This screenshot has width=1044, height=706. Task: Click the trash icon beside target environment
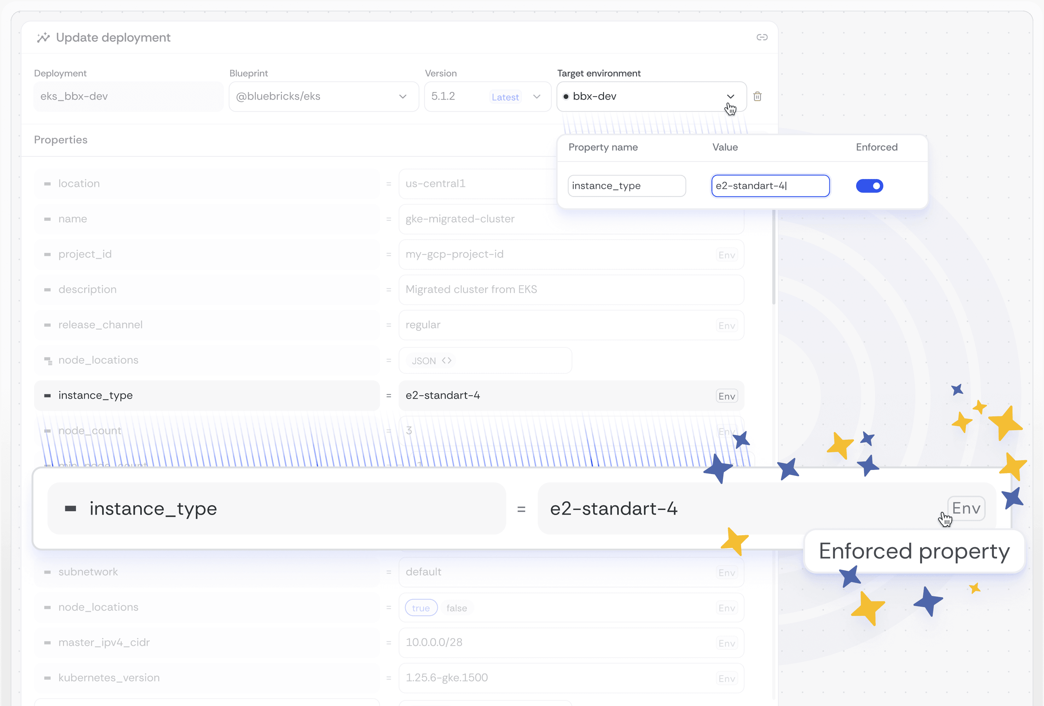pyautogui.click(x=757, y=96)
